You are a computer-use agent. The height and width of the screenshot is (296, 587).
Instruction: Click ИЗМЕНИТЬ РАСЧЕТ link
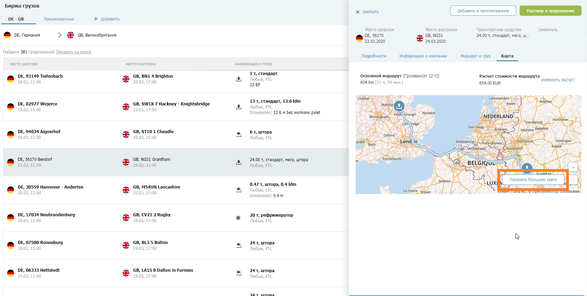coord(558,80)
